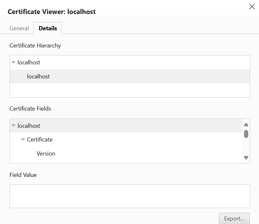The image size is (259, 224).
Task: Switch to the General tab
Action: 19,28
